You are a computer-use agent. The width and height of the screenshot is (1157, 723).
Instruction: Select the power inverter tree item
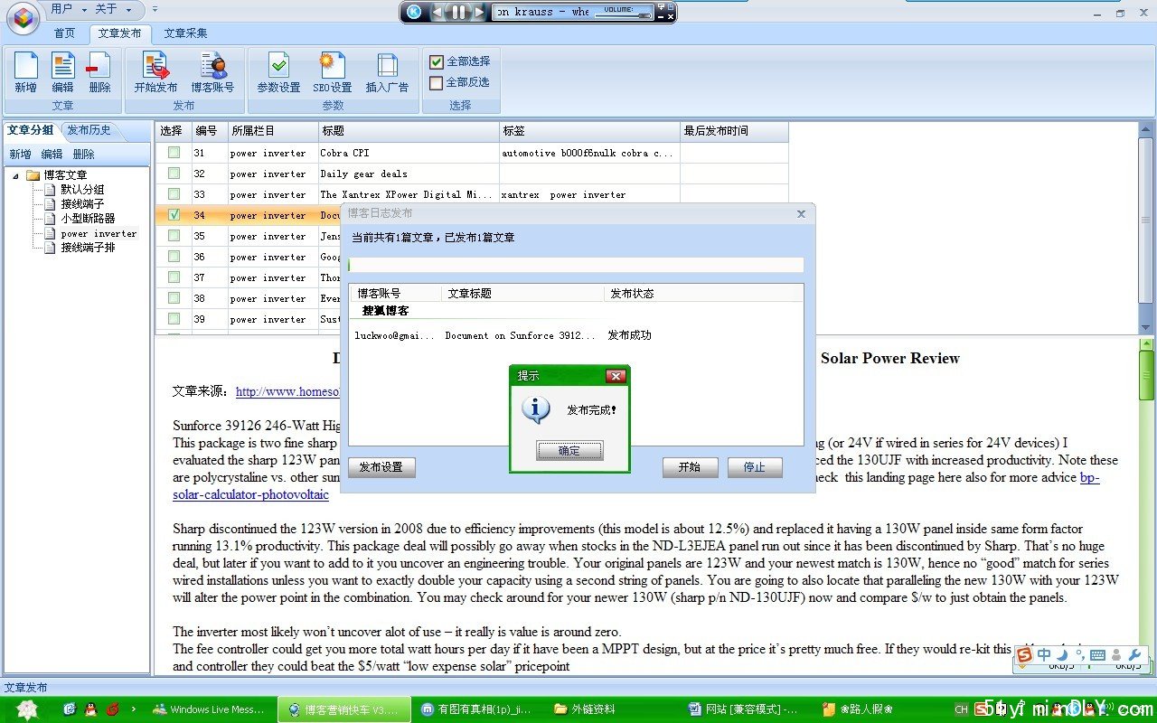tap(99, 233)
